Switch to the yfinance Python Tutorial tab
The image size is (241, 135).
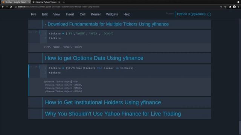coord(46,2)
